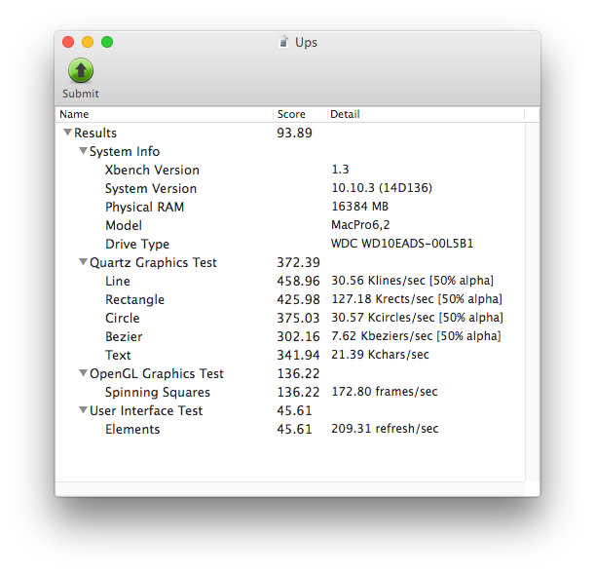Screen dimensions: 595x575
Task: Click the detail 21.39 Kchars/sec
Action: pyautogui.click(x=380, y=355)
